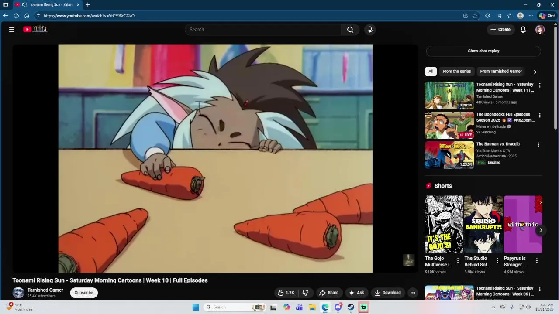Open weather widget showing 49°F

click(x=20, y=307)
